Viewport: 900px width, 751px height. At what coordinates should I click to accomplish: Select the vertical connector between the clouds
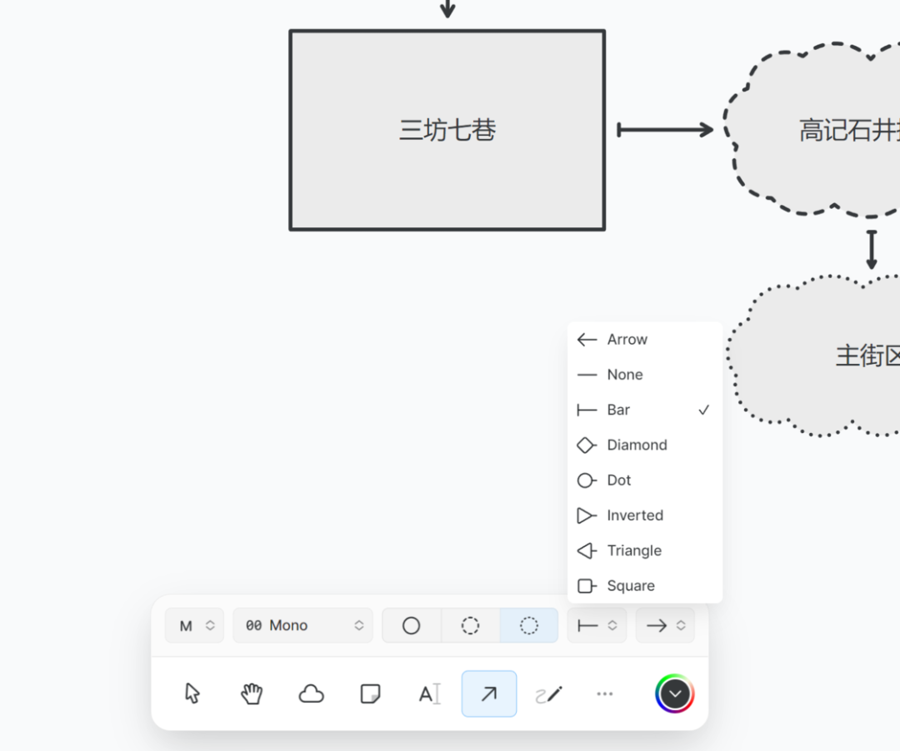click(x=872, y=250)
